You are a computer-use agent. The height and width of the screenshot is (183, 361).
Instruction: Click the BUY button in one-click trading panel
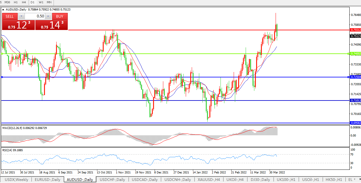coord(60,16)
